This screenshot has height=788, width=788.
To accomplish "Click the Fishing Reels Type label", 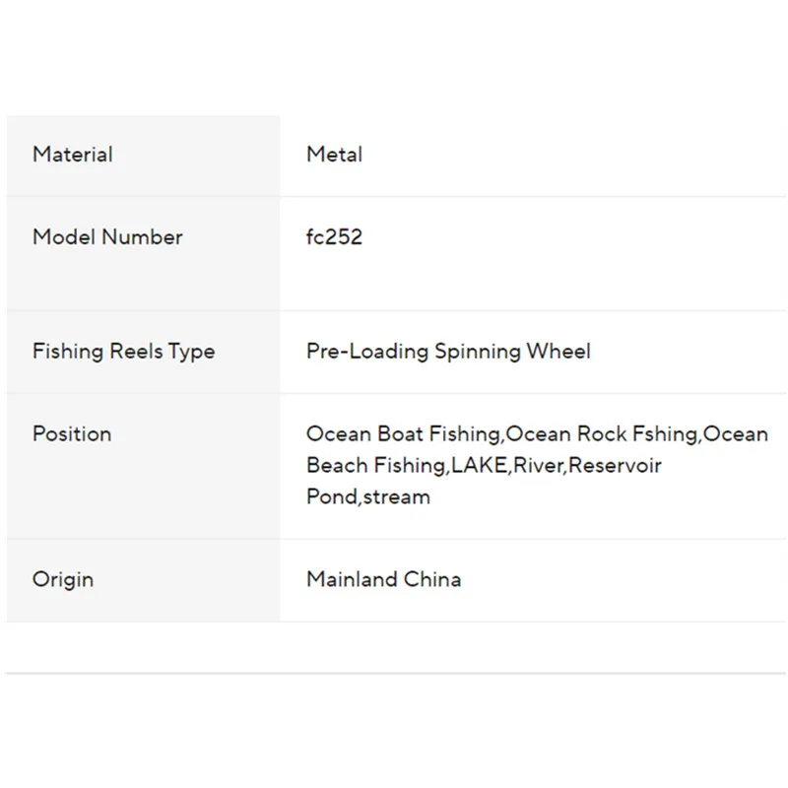I will tap(123, 352).
